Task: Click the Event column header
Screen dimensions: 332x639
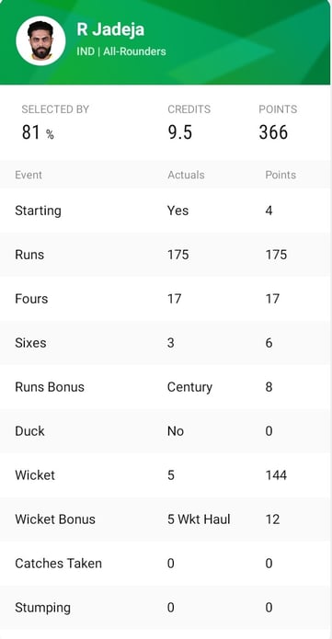Action: pos(29,175)
